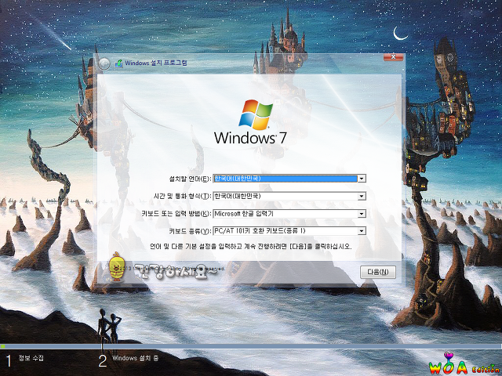Click the installation progress bar
This screenshot has height=376, width=502.
[251, 346]
